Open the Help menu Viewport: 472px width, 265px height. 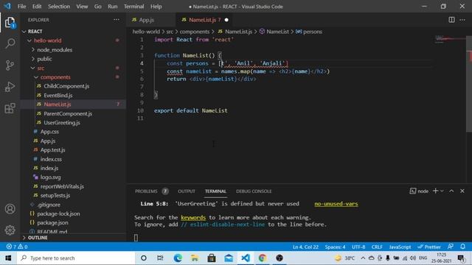click(156, 7)
